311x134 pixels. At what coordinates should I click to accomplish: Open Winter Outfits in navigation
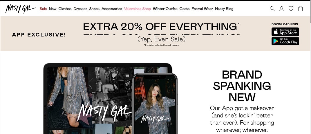point(165,9)
